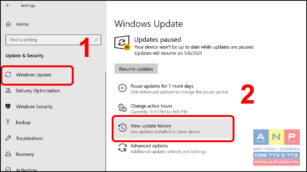This screenshot has width=307, height=172.
Task: Select the Windows Security shield icon
Action: [x=8, y=106]
